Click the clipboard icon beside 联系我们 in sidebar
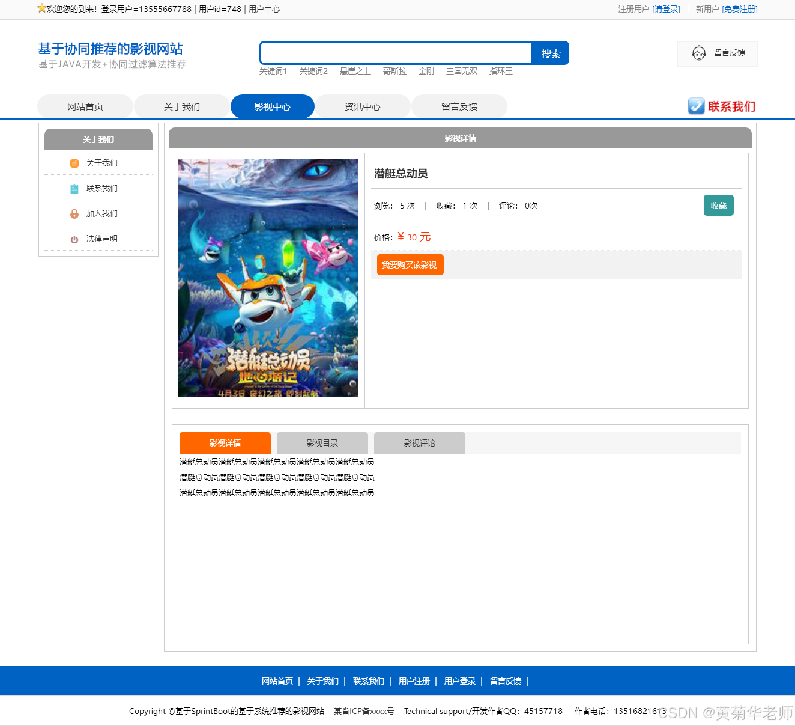 point(74,189)
